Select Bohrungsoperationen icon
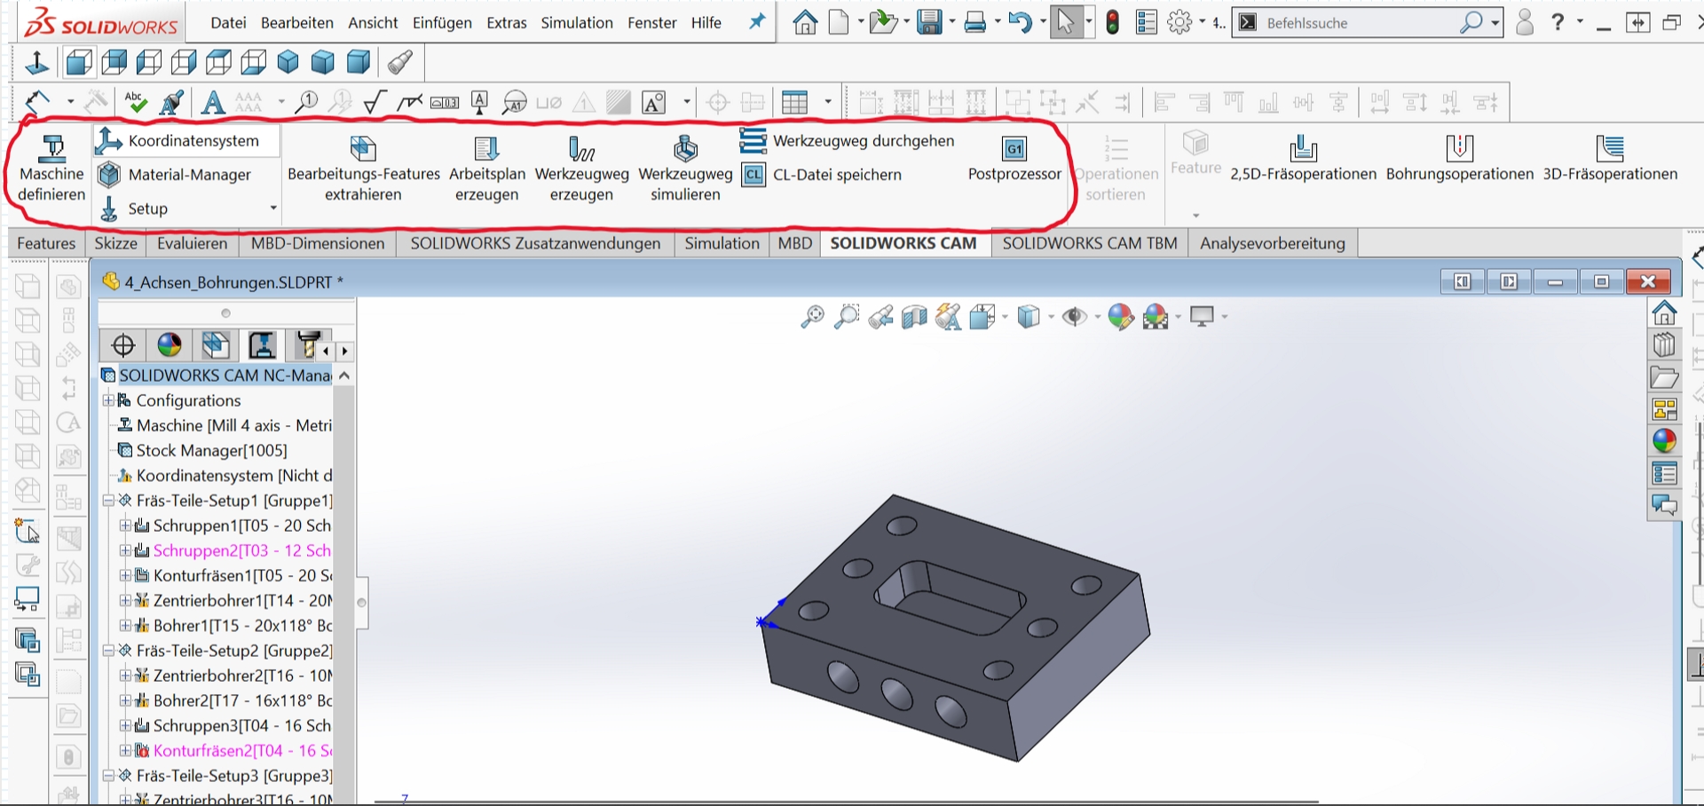1704x806 pixels. 1459,149
